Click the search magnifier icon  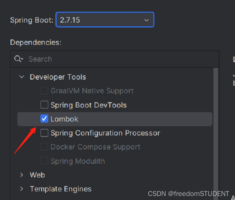[18, 59]
